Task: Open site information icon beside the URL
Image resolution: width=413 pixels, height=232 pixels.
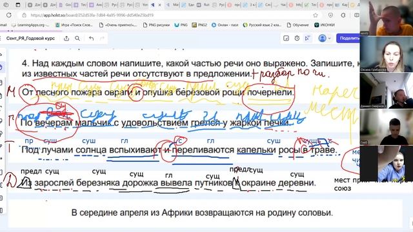Action: (24, 15)
